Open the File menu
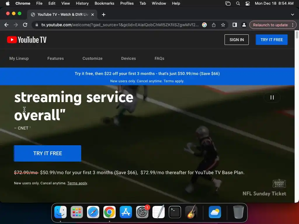Viewport: 299px width, 224px height. [39, 3]
